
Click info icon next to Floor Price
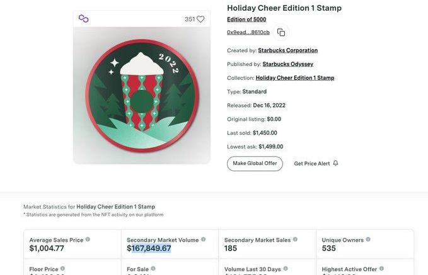(x=62, y=269)
